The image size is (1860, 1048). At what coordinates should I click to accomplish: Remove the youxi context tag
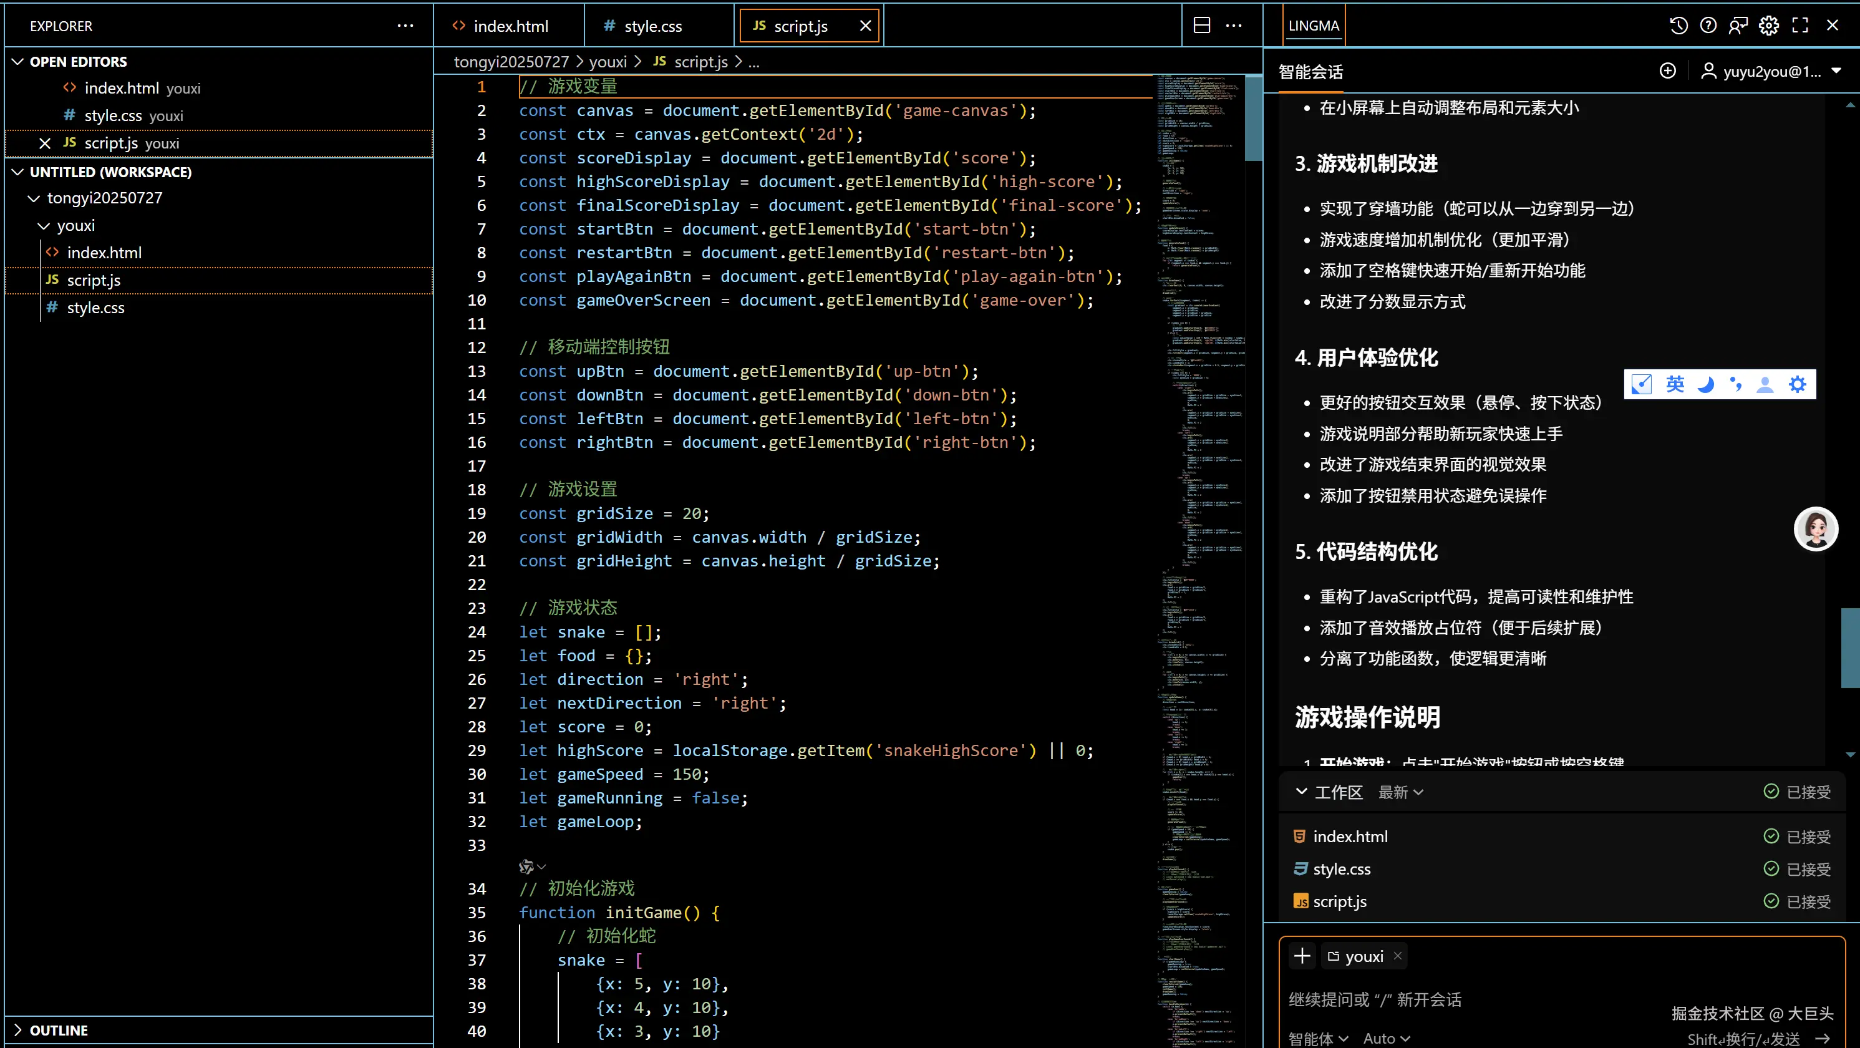[1398, 956]
